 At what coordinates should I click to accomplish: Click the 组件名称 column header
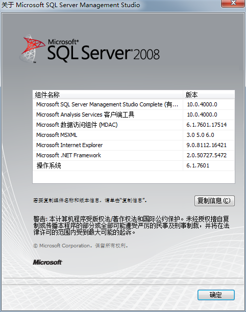click(108, 95)
